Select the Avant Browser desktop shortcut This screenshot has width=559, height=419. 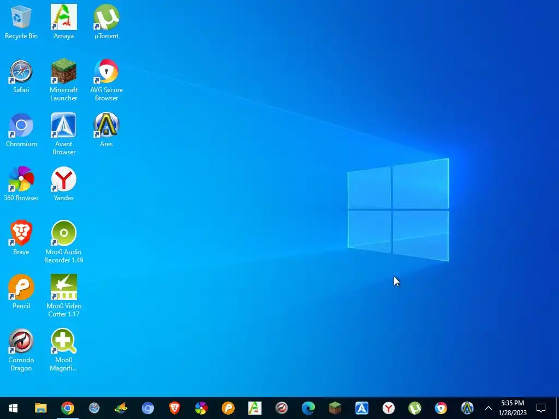(64, 134)
